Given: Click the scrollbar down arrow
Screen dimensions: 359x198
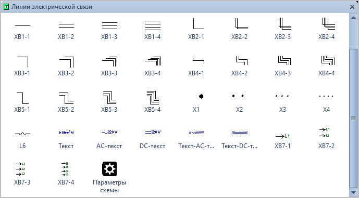Looking at the screenshot, I should 353,192.
